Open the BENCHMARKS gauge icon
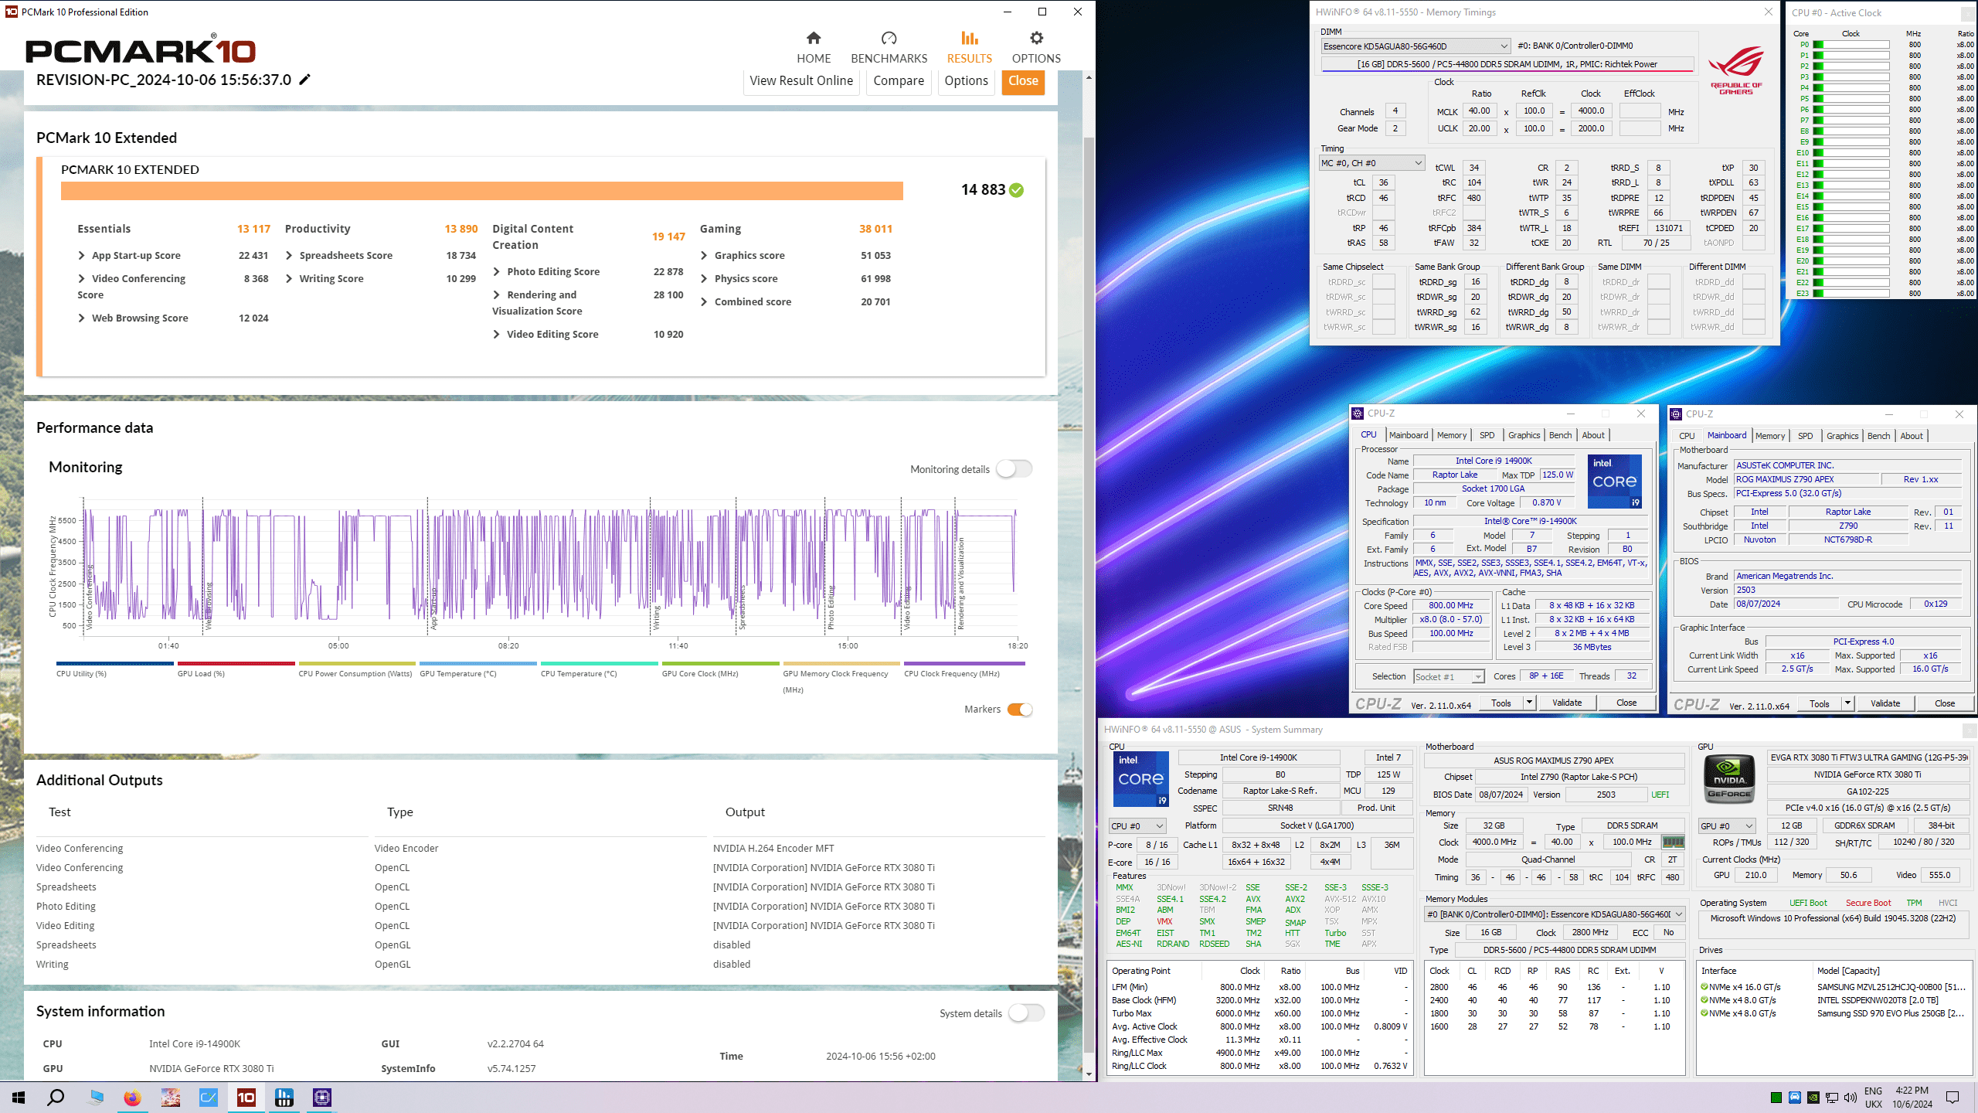This screenshot has width=1978, height=1113. pos(889,39)
